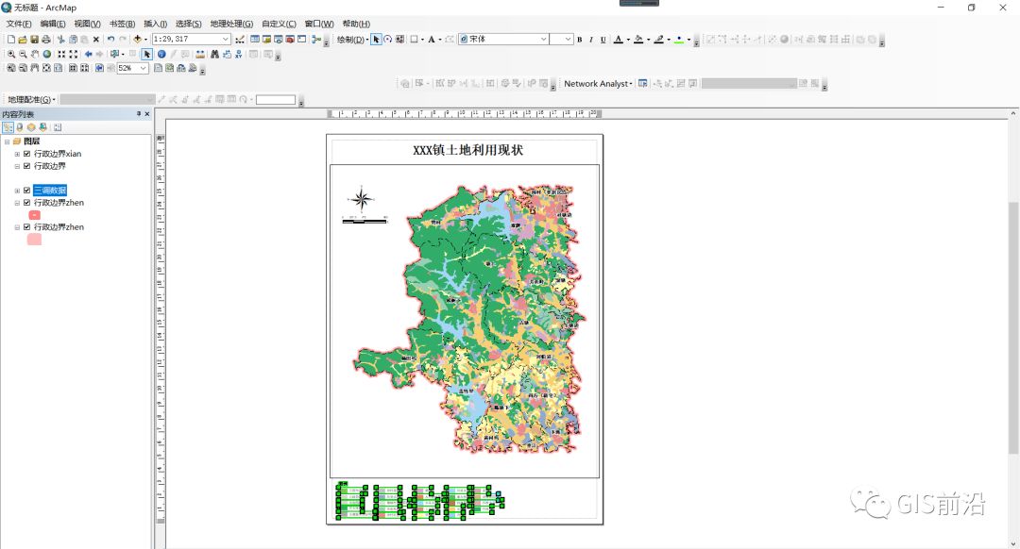Select the Zoom In magnifier tool
This screenshot has width=1020, height=549.
tap(10, 55)
